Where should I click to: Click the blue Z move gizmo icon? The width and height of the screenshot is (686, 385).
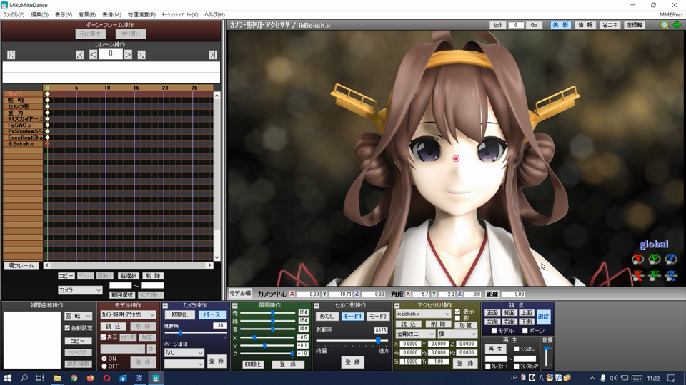tap(671, 275)
